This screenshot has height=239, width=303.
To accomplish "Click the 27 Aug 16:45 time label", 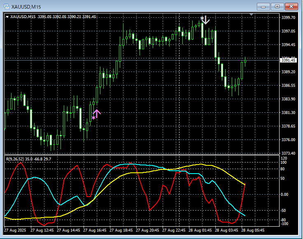I will [95, 230].
